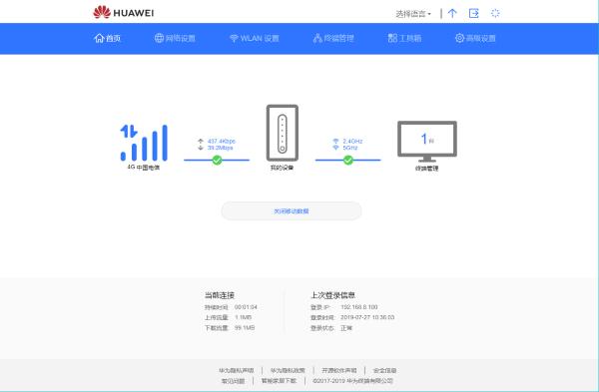
Task: Open the 选择语言 language dropdown
Action: coord(413,14)
